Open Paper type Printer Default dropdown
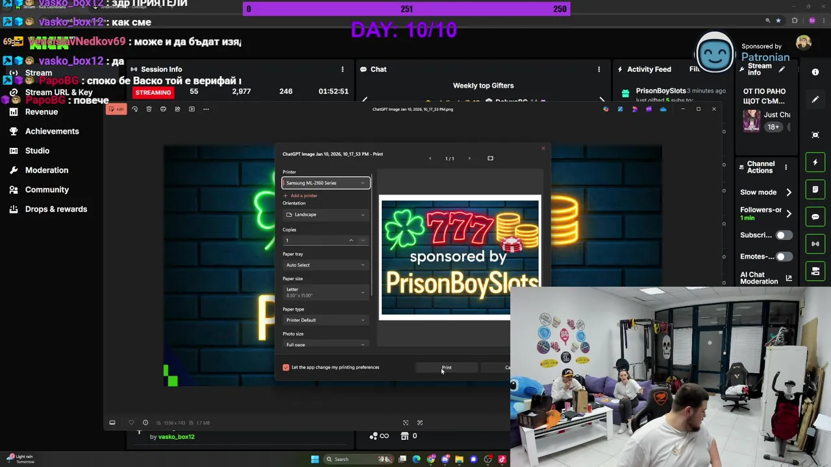This screenshot has height=467, width=831. (326, 320)
